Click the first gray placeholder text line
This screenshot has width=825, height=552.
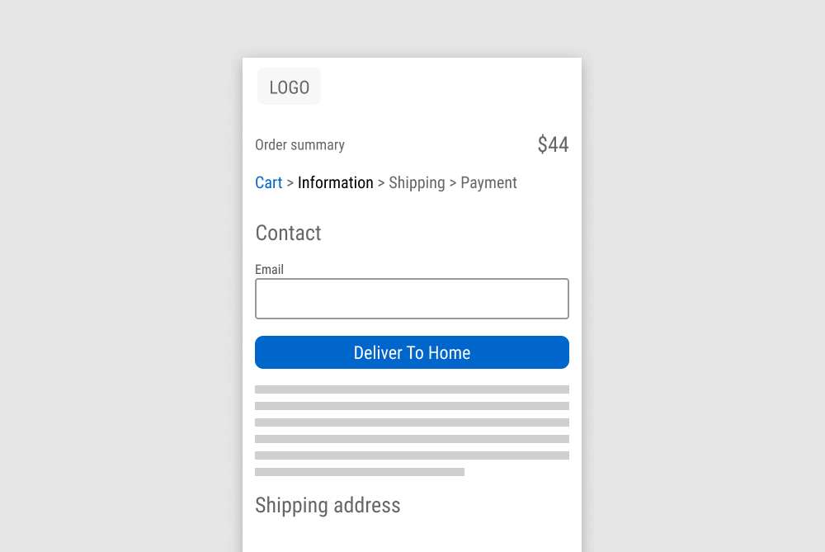click(412, 389)
